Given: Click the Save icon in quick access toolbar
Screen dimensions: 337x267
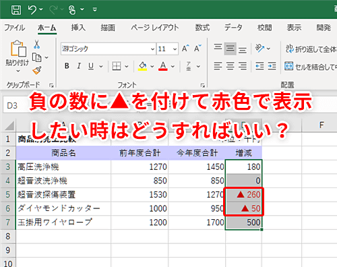Looking at the screenshot, I should click(16, 9).
